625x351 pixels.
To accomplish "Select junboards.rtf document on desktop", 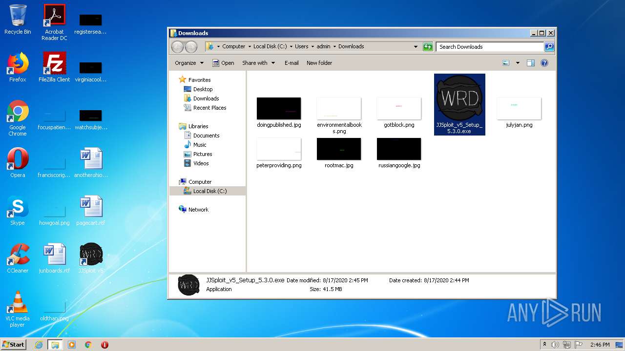I will click(54, 258).
